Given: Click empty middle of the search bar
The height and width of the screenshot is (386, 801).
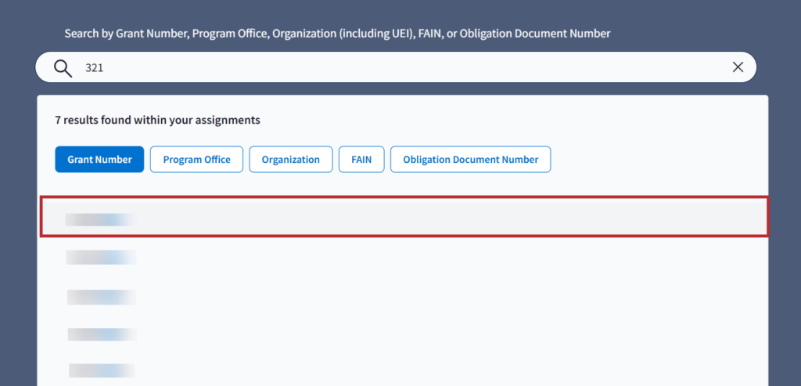Looking at the screenshot, I should pyautogui.click(x=407, y=68).
